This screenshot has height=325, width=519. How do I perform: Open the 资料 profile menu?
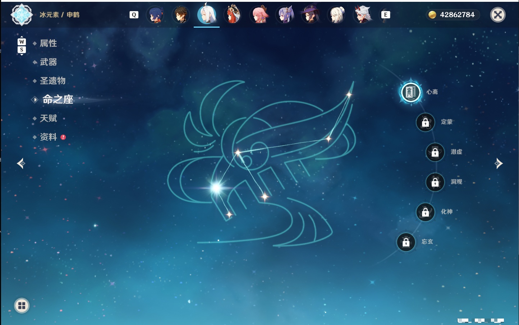click(48, 137)
